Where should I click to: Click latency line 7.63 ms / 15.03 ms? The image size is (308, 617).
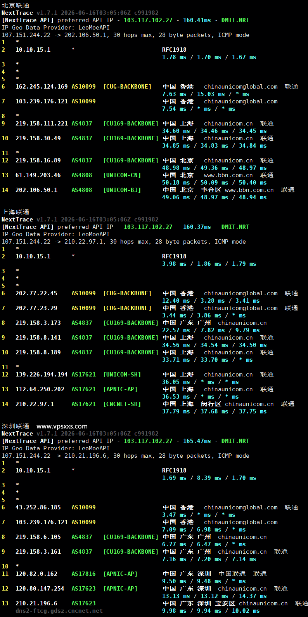pos(206,94)
